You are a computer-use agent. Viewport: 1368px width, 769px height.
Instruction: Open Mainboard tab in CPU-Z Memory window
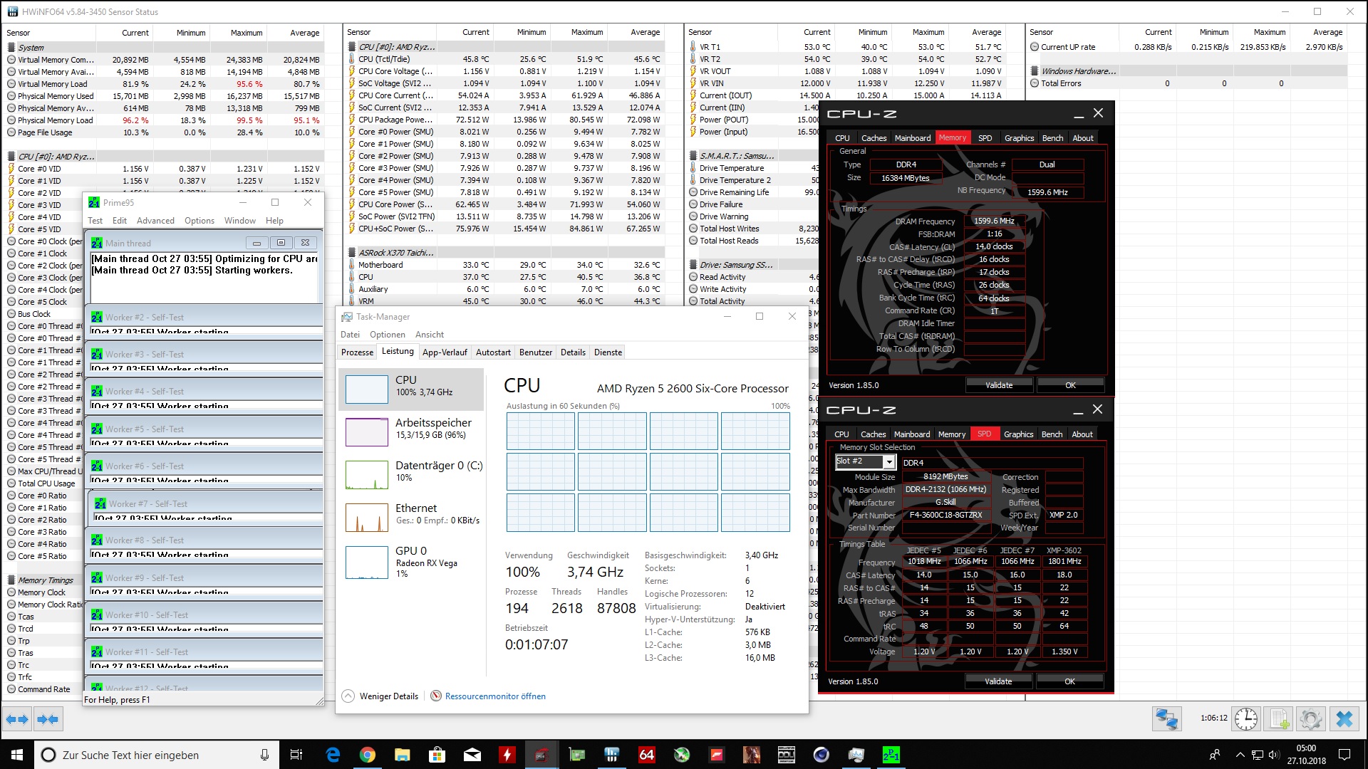913,138
